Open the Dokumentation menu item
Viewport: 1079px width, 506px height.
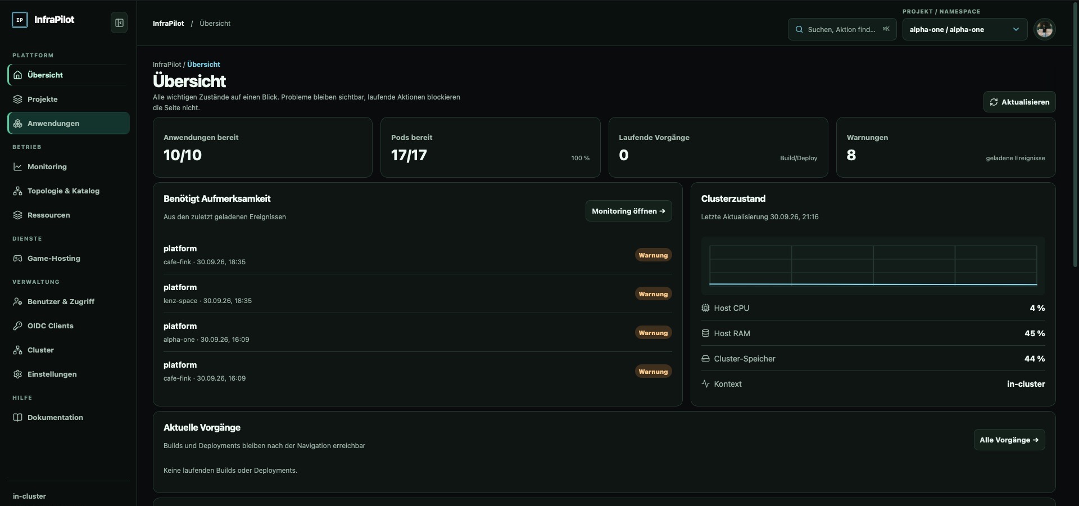click(69, 417)
